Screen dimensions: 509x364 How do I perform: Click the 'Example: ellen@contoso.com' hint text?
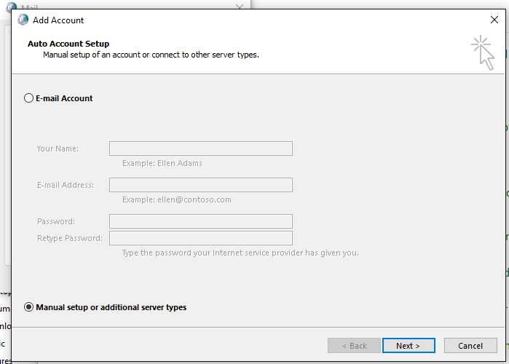click(176, 199)
